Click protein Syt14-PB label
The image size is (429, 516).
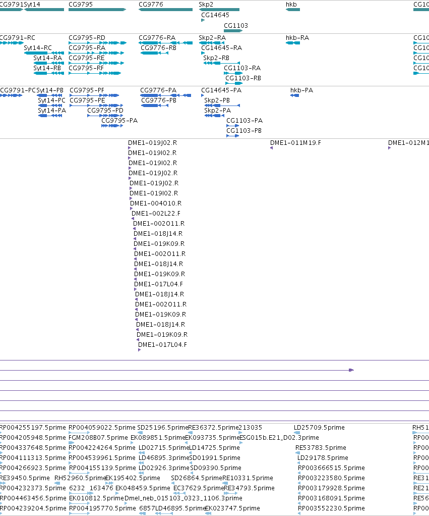pos(49,90)
